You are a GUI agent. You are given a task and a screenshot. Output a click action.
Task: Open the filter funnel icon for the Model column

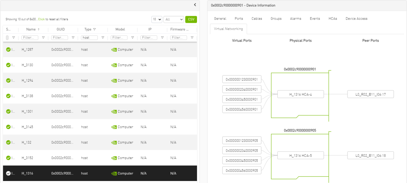pos(133,37)
